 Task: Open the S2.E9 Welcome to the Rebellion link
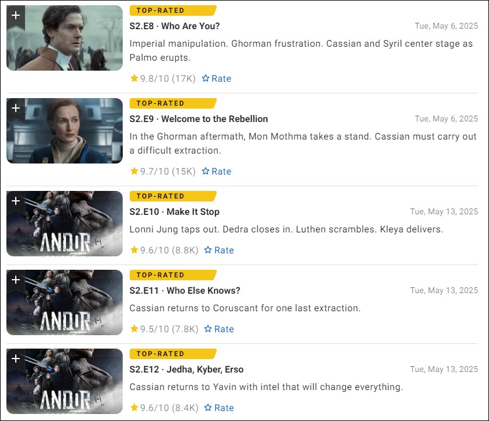199,119
